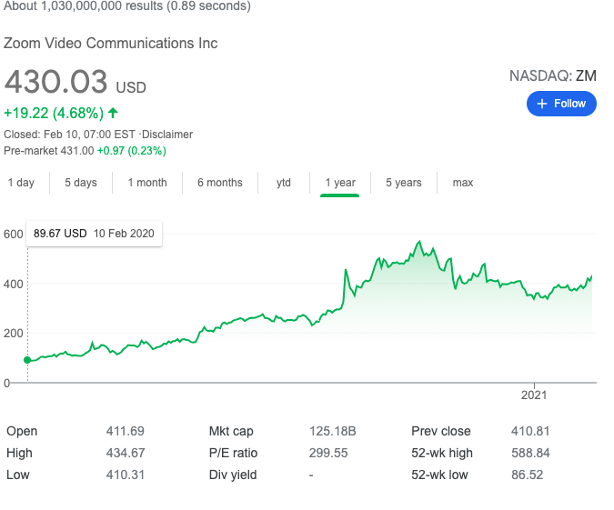The height and width of the screenshot is (510, 614).
Task: Click the Zoom Video Communications Inc title
Action: 110,44
